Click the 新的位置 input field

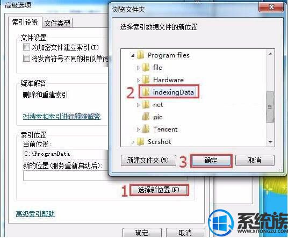point(105,176)
